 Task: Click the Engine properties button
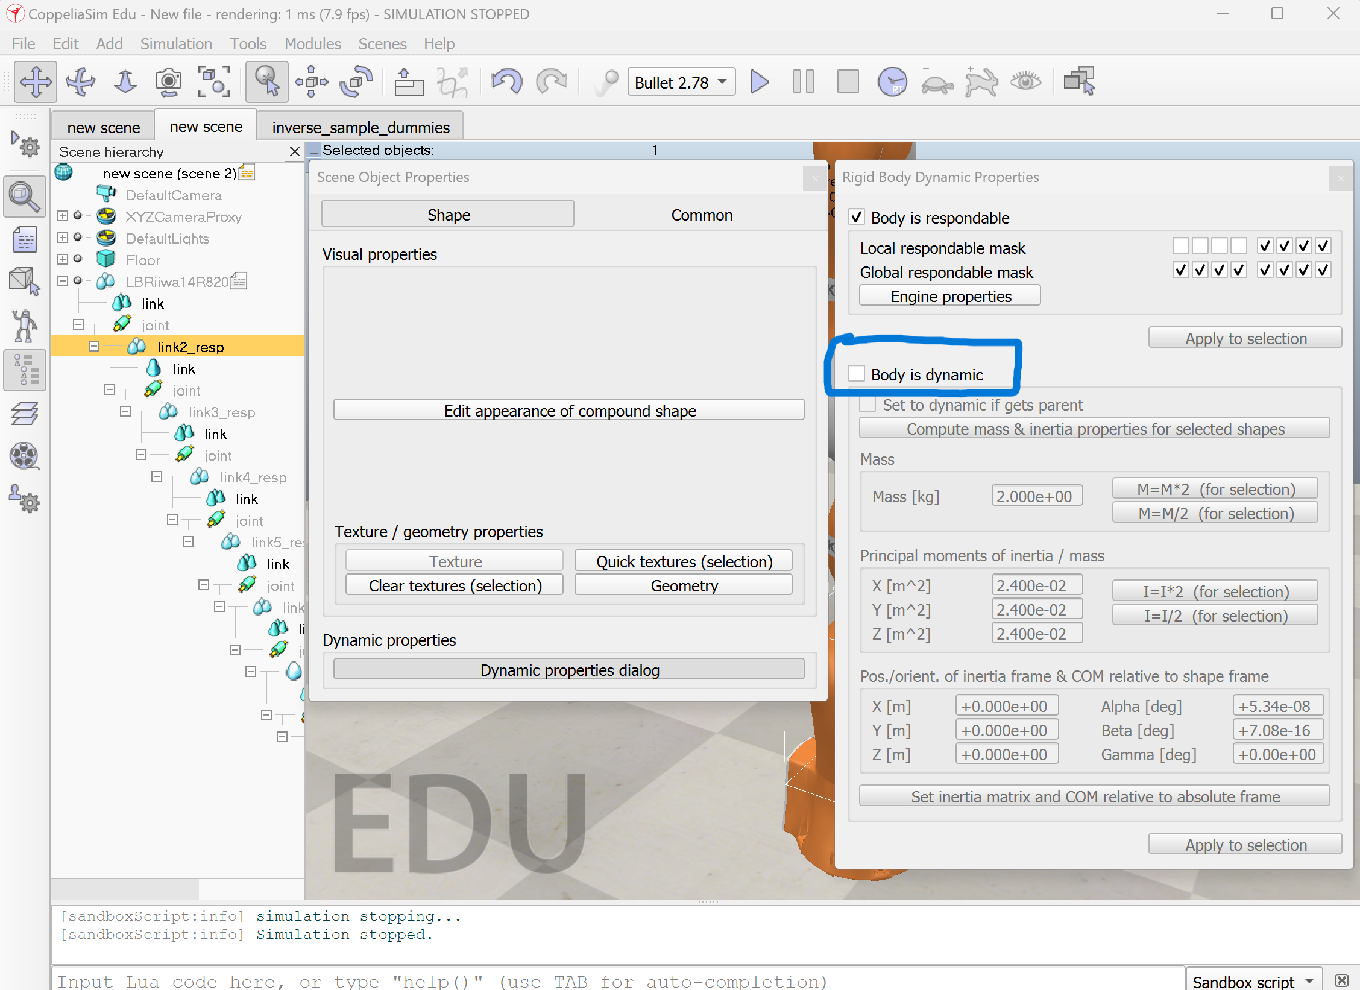(949, 295)
